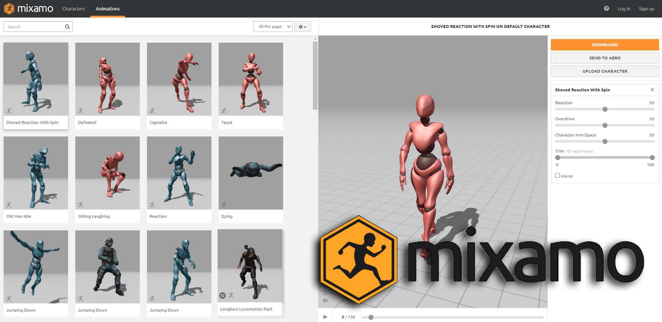The height and width of the screenshot is (322, 662).
Task: Click the Reaction value '50'
Action: [652, 103]
